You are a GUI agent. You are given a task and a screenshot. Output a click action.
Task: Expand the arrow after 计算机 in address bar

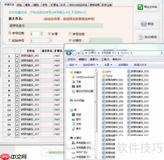click(99, 53)
